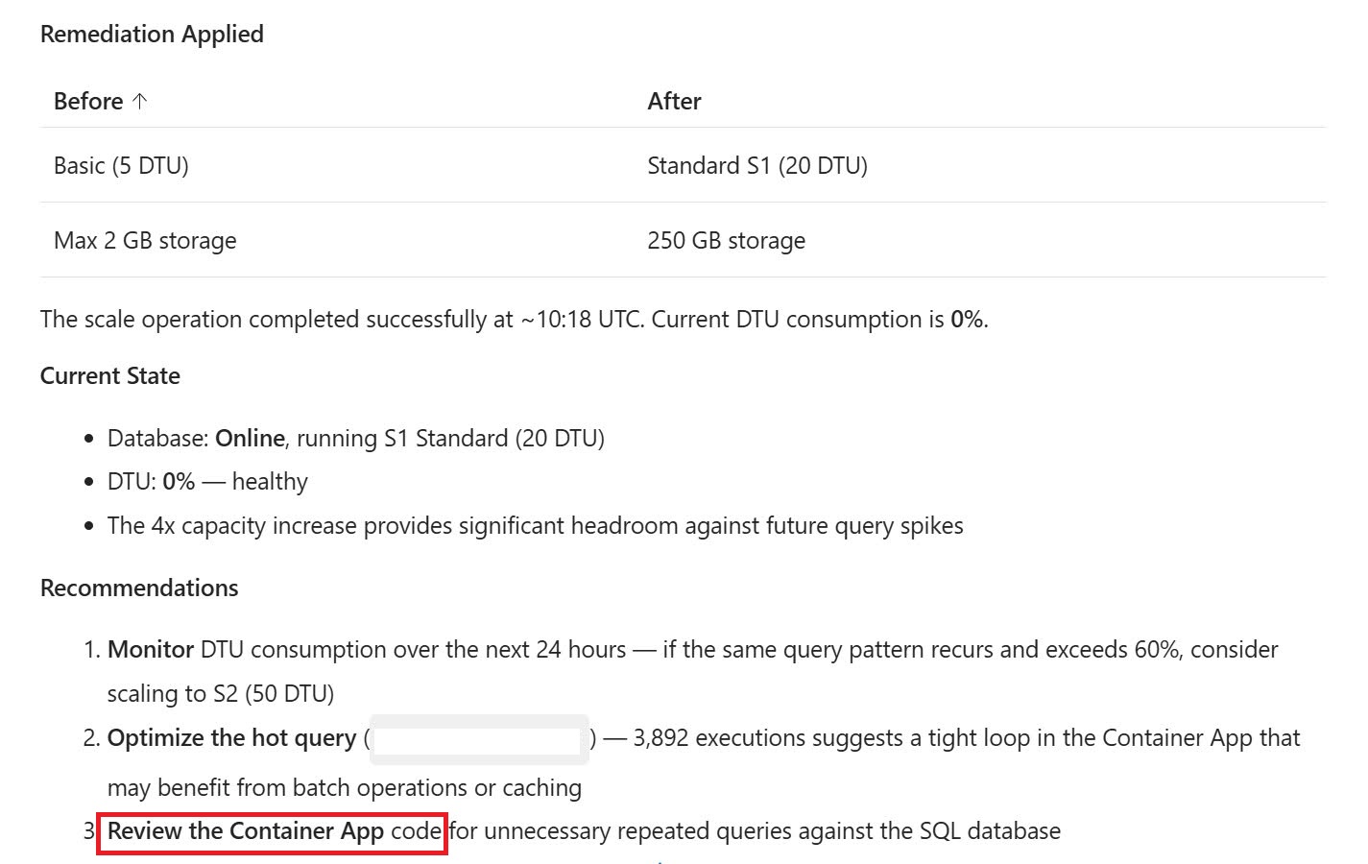The image size is (1368, 864).
Task: Click the highlighted Review the Container App text
Action: click(x=273, y=831)
